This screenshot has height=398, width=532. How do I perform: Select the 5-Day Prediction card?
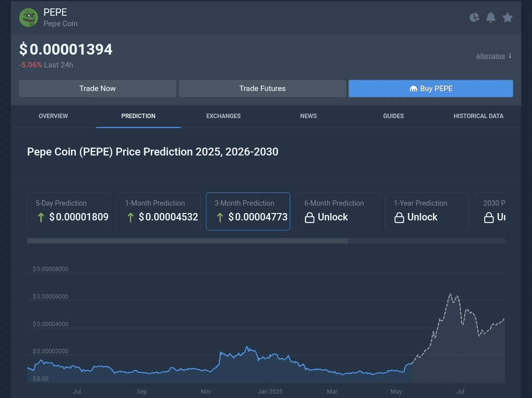69,211
